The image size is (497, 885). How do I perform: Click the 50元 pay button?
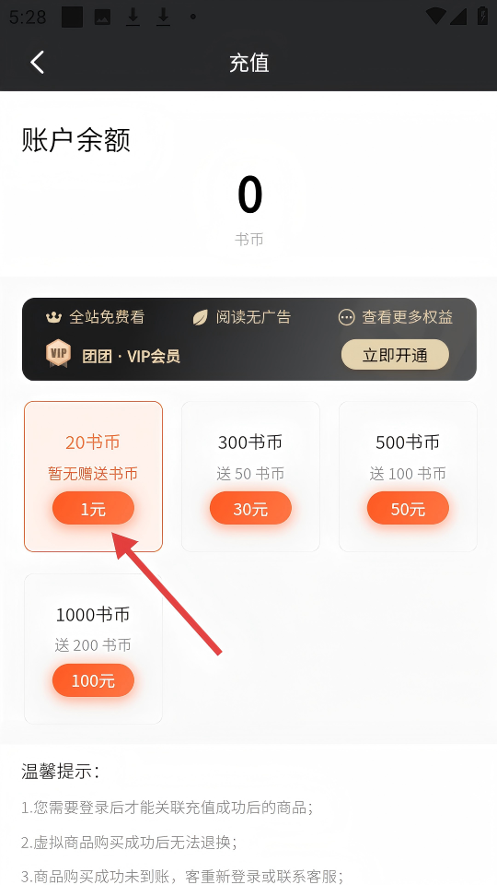click(408, 509)
